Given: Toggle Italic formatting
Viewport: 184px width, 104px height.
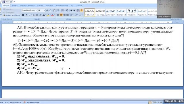Looking at the screenshot, I should 26,15.
